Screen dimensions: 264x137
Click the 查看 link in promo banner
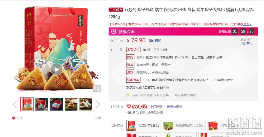coord(247,24)
